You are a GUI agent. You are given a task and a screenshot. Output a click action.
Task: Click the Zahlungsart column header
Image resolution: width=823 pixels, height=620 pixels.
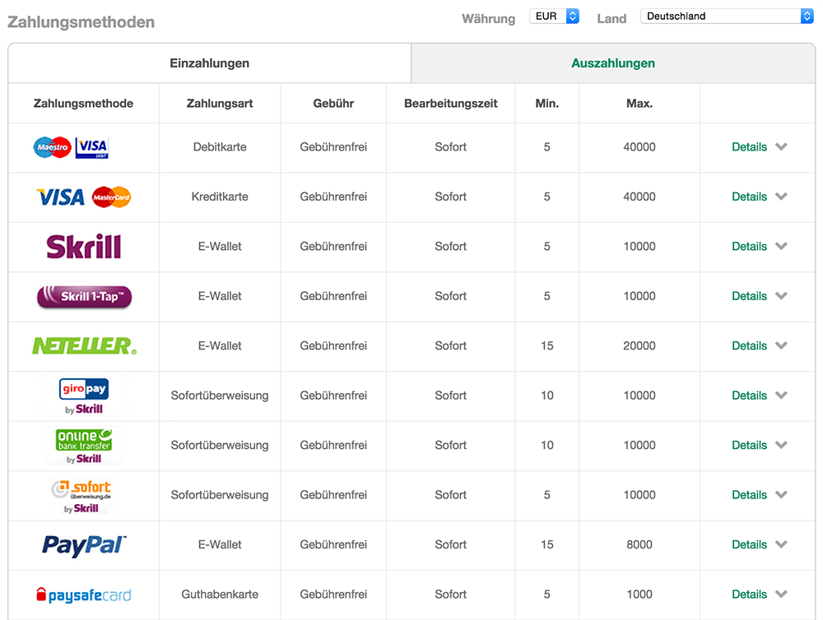coord(220,104)
